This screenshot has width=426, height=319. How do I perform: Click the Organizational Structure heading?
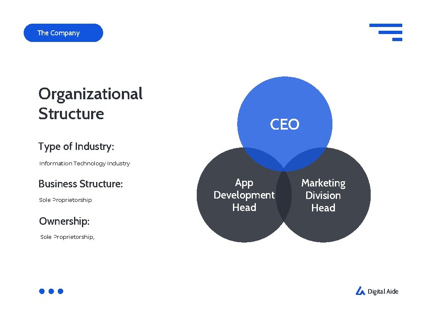[x=90, y=103]
